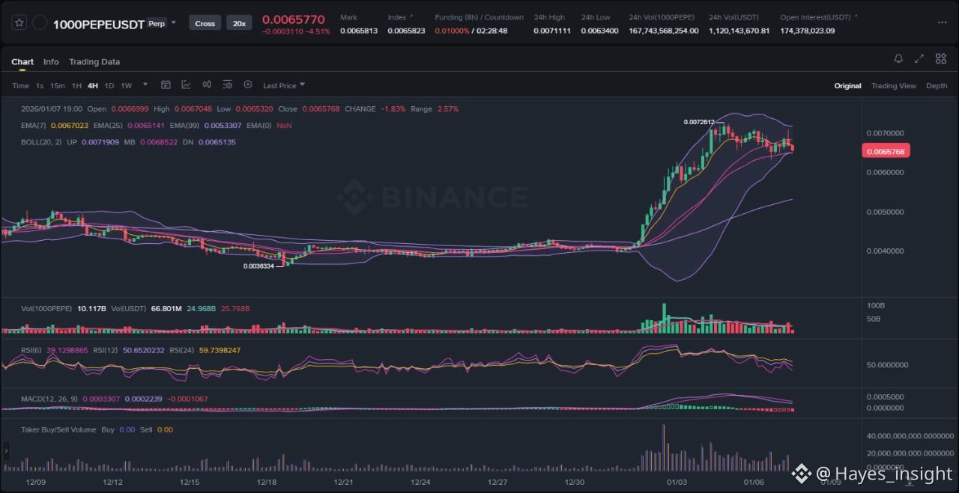Select the Time interval option

pos(20,85)
